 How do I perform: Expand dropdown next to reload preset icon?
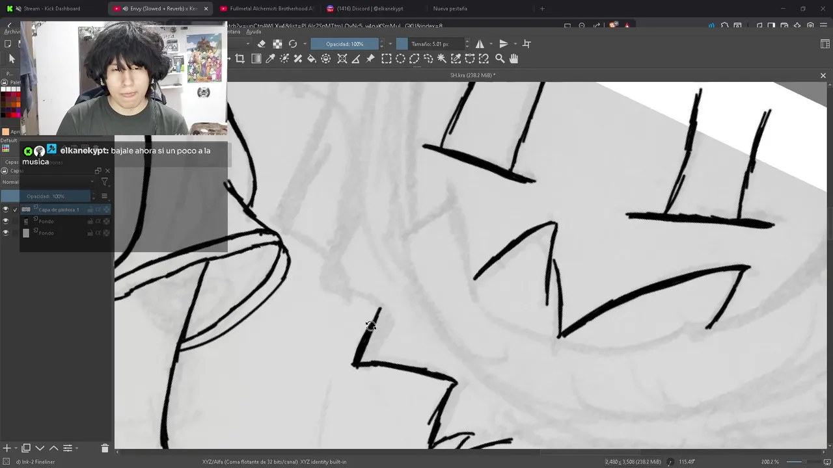305,44
